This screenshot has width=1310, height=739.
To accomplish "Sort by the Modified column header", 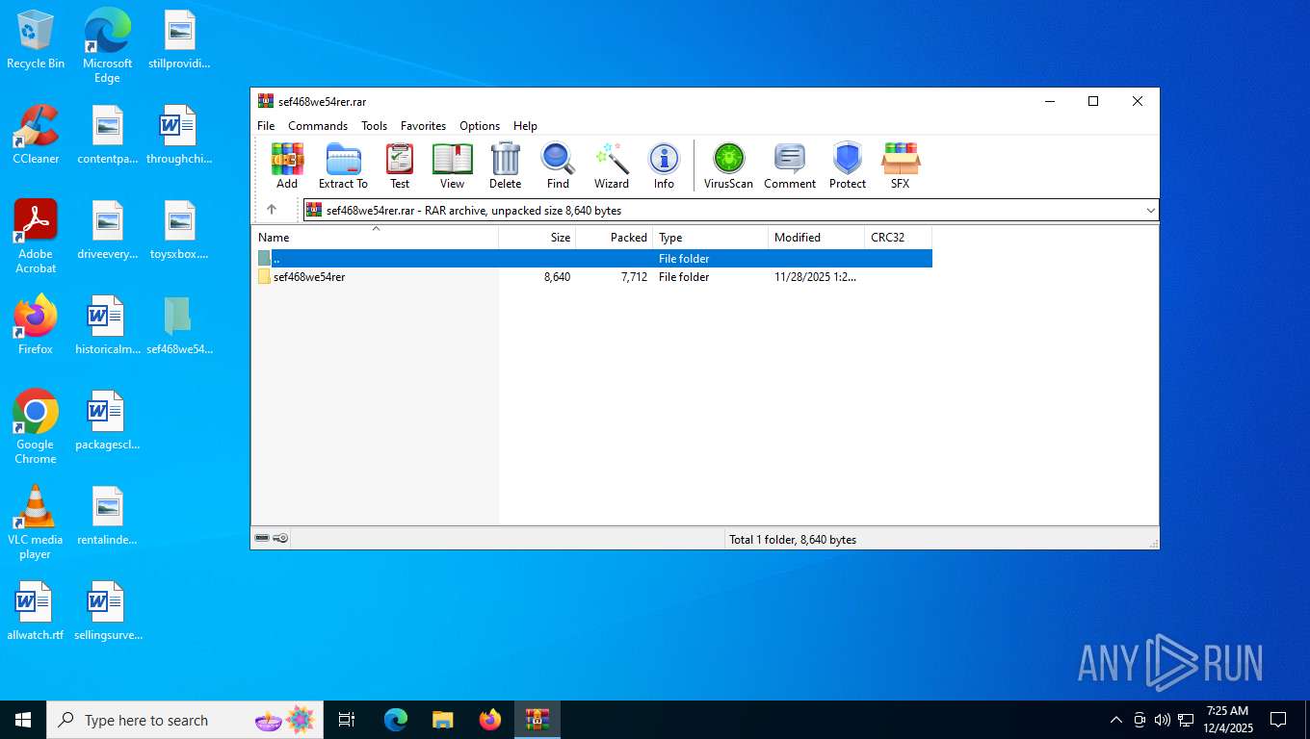I will click(x=817, y=238).
